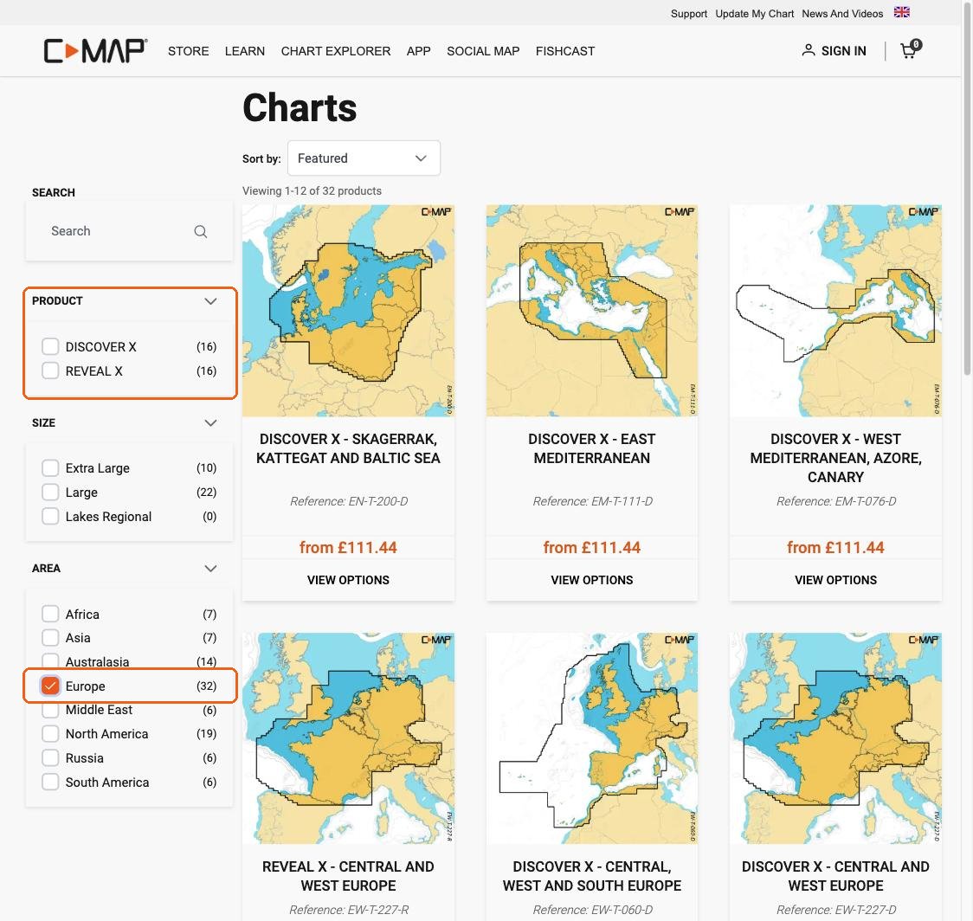Open Skagerrak and Baltic Sea map thumbnail
973x921 pixels.
pos(348,310)
